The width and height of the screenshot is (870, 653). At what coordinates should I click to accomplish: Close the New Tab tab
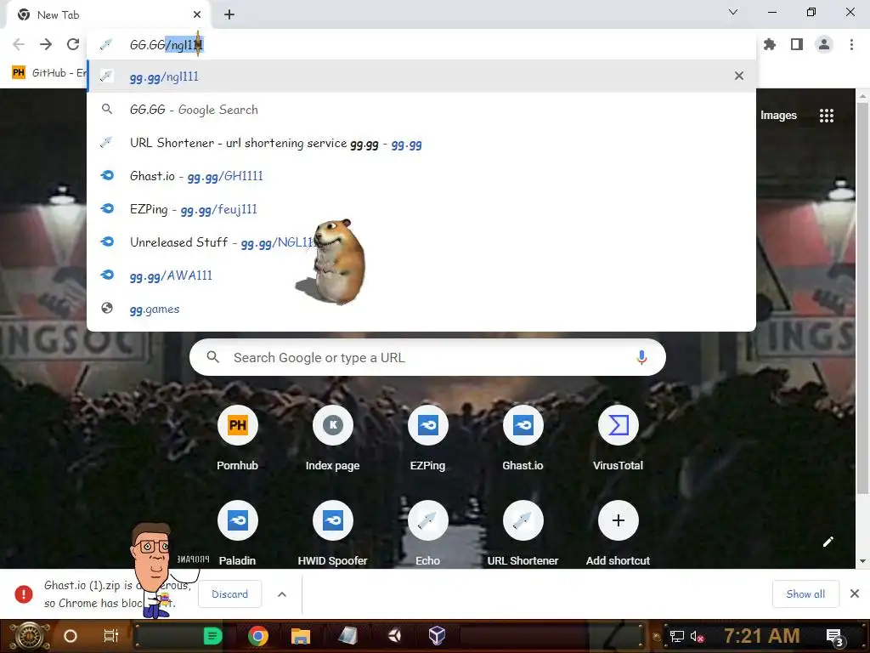(x=197, y=15)
